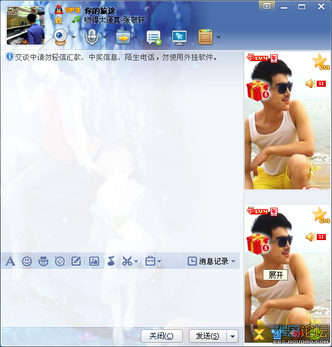Expand the 消息记录 dropdown arrow

pyautogui.click(x=233, y=261)
